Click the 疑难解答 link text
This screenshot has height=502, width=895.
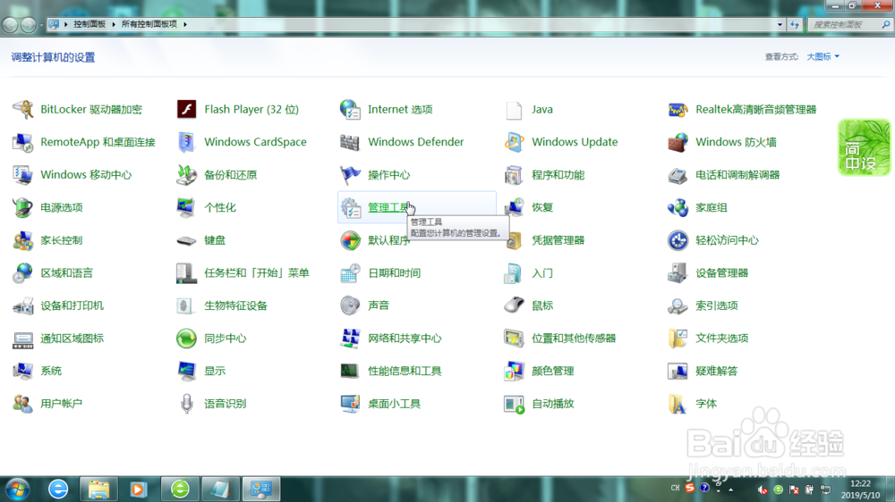click(716, 371)
